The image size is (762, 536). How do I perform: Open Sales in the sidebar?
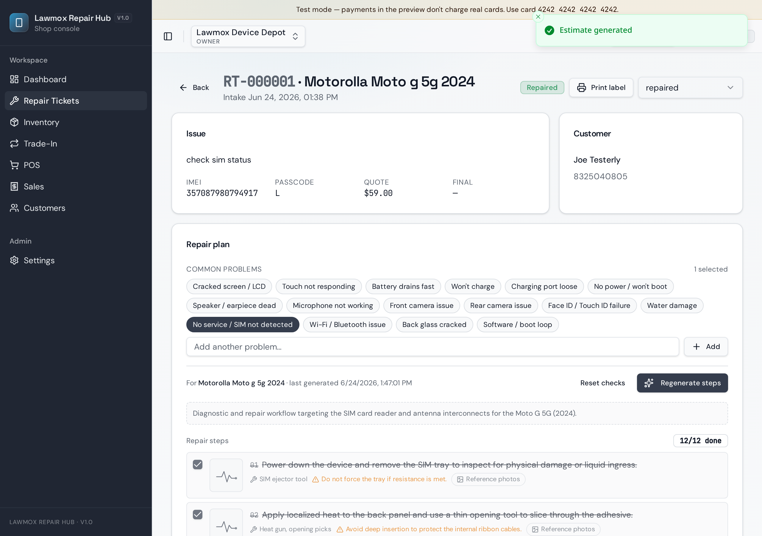click(x=76, y=186)
